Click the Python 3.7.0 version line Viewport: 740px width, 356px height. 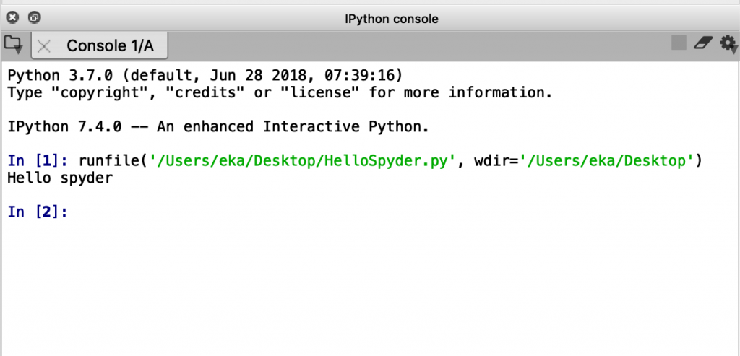[x=205, y=76]
